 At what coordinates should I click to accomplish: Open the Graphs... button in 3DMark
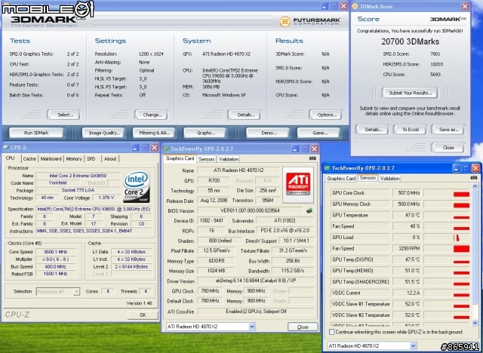tap(206, 134)
